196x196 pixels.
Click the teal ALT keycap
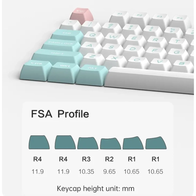[91, 75]
